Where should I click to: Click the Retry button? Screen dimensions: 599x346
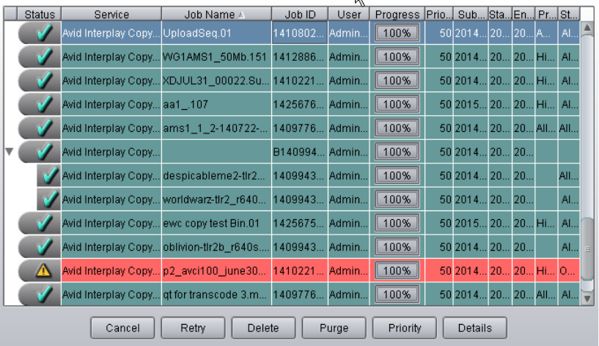pyautogui.click(x=193, y=328)
